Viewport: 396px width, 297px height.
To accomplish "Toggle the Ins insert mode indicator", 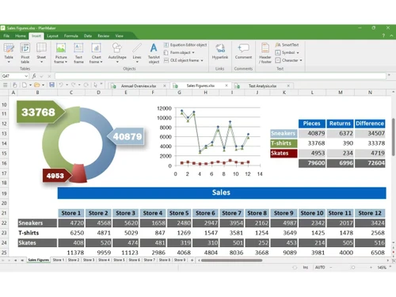I will 306,268.
